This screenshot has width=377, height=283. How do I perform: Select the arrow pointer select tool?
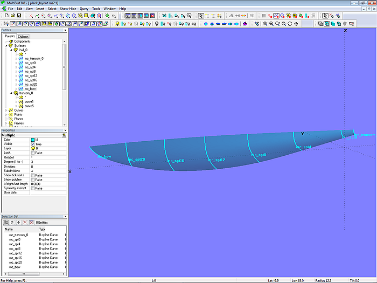pyautogui.click(x=201, y=16)
